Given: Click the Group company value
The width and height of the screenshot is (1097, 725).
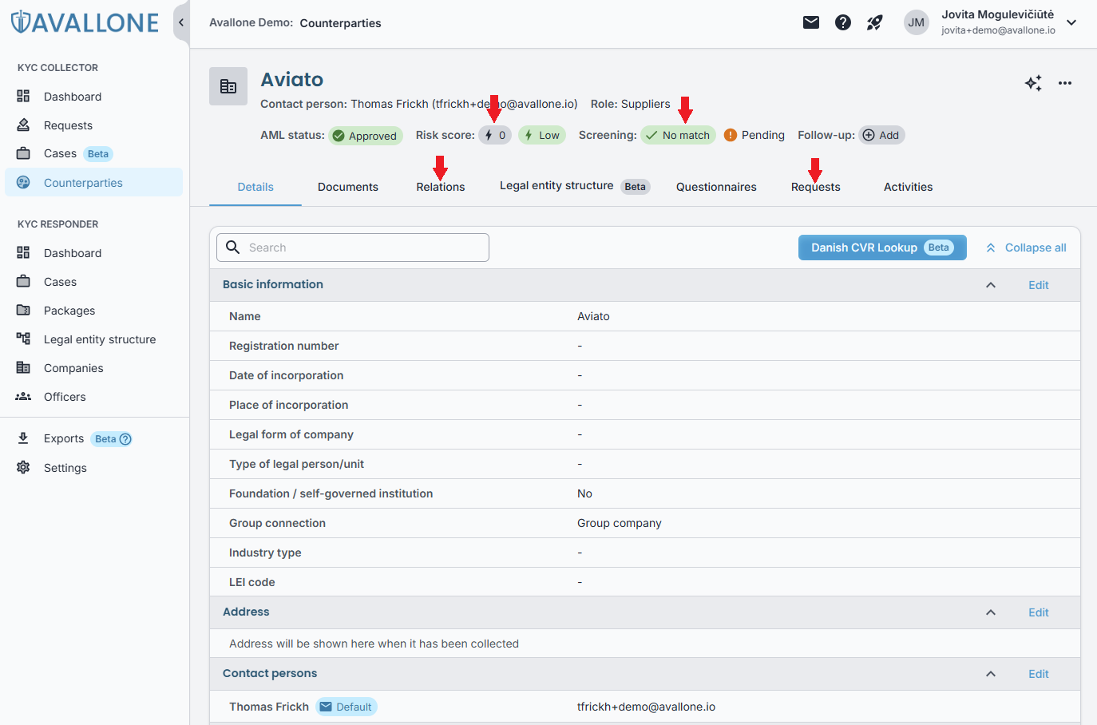Looking at the screenshot, I should [620, 523].
